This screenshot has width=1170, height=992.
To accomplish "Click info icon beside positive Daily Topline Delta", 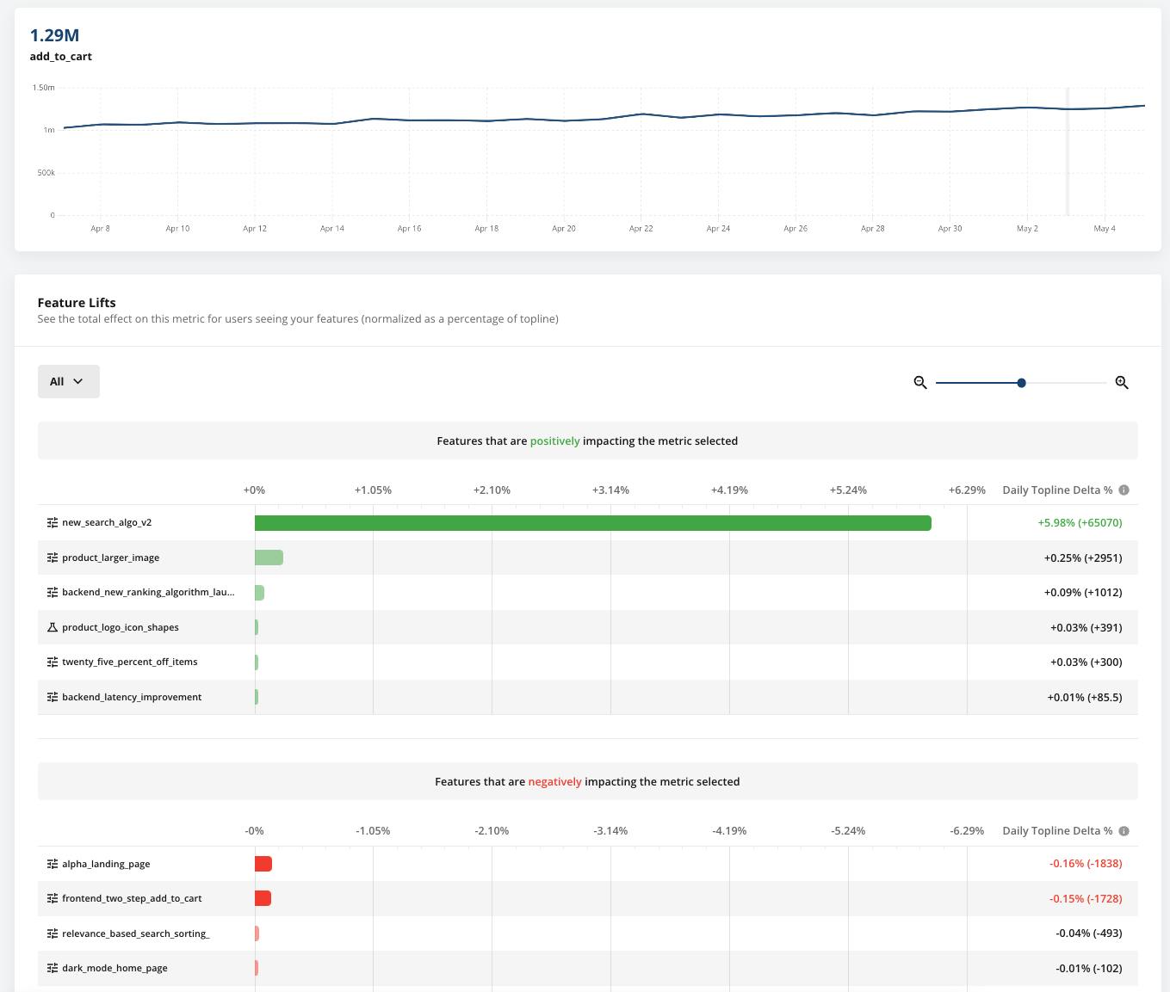I will click(1124, 490).
